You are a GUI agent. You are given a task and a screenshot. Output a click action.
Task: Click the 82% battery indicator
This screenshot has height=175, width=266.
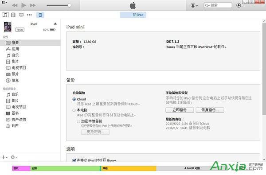(x=49, y=30)
